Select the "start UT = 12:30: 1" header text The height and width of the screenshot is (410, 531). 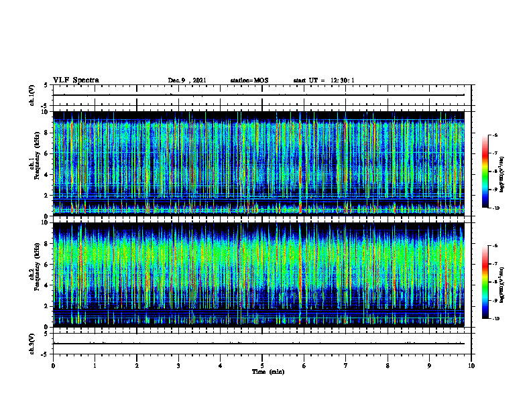pos(324,80)
